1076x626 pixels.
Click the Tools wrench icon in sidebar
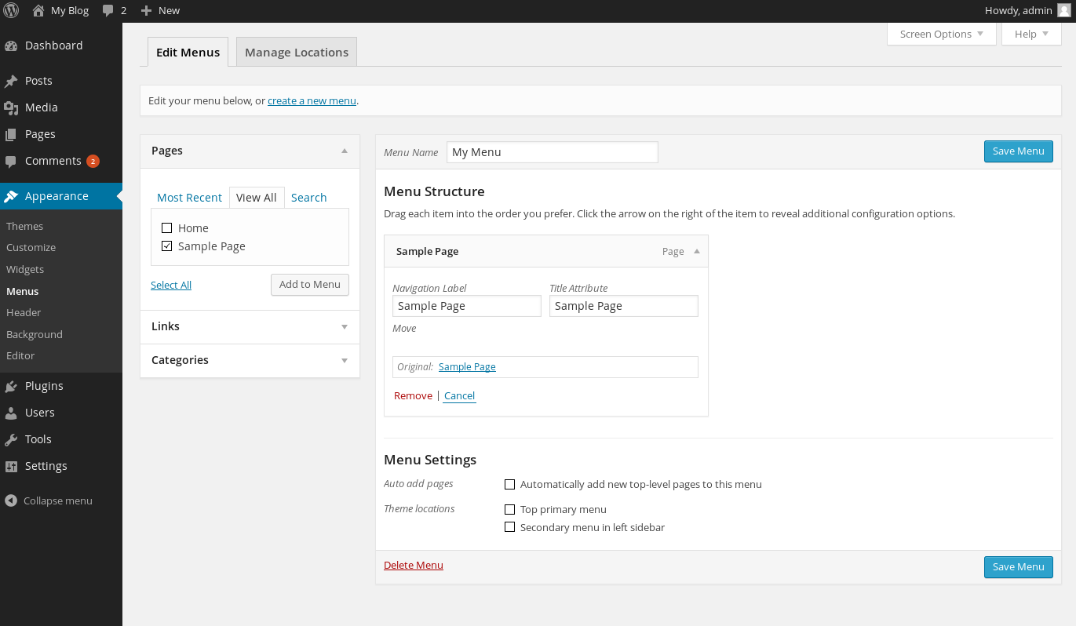(11, 439)
